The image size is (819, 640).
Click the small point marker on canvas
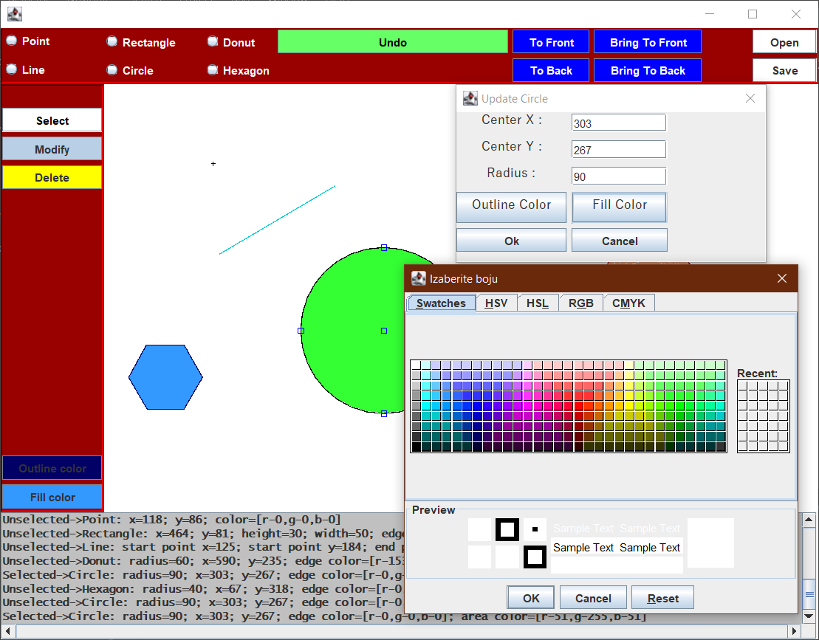(213, 163)
